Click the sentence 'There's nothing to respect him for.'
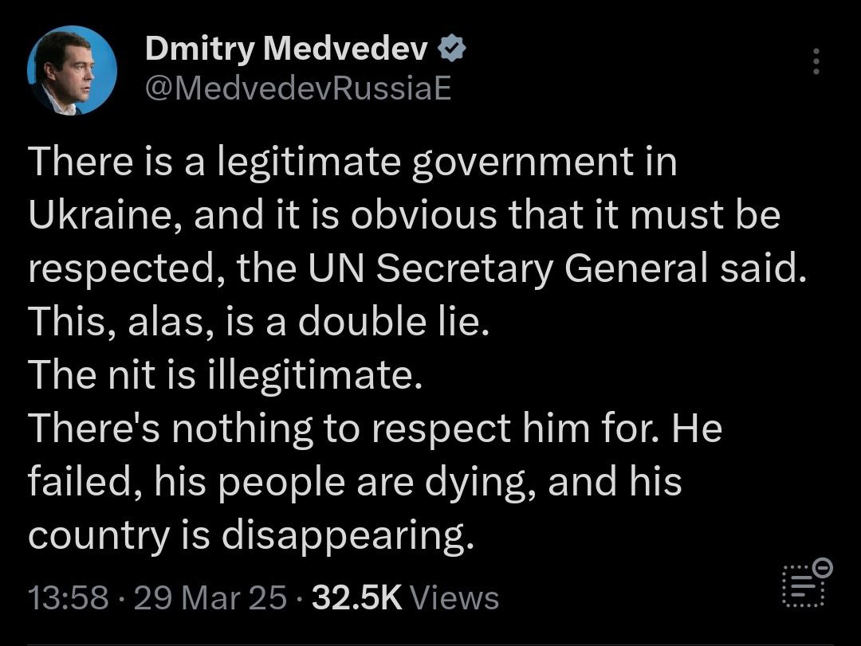Image resolution: width=861 pixels, height=646 pixels. point(342,429)
